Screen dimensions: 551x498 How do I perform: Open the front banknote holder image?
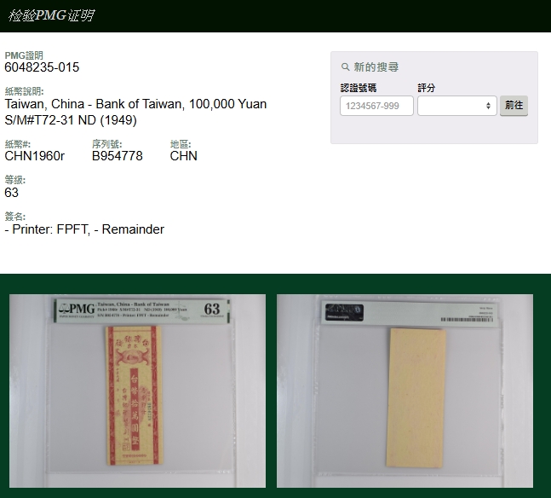tap(137, 391)
